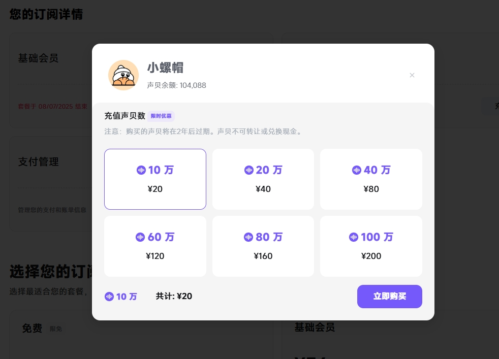This screenshot has height=359, width=499.
Task: Click the sound-wave icon on the 20 万 card
Action: (249, 170)
